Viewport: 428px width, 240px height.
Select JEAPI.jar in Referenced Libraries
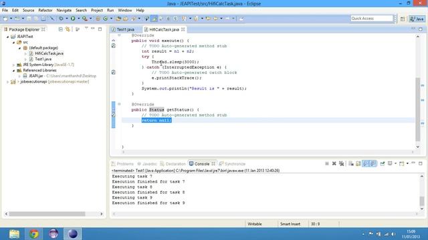36,76
